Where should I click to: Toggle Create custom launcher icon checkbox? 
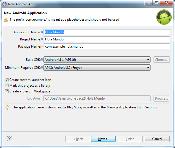[x=7, y=80]
